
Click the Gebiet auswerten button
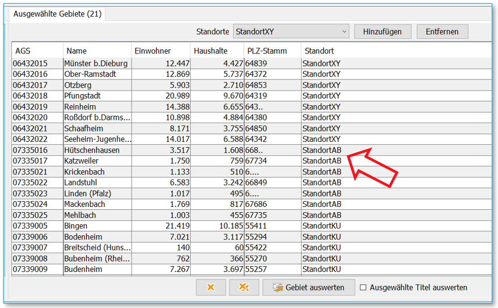tap(308, 287)
